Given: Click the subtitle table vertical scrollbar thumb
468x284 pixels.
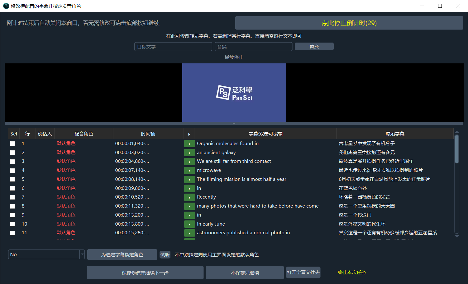Looking at the screenshot, I should coord(457,149).
